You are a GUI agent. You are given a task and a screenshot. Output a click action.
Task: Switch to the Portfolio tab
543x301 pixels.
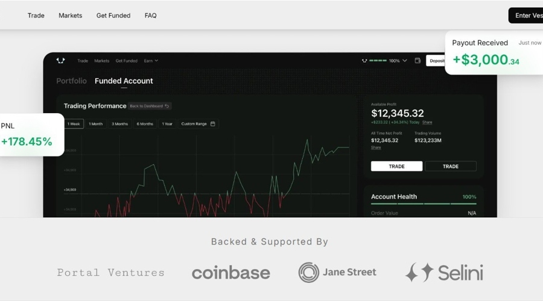pyautogui.click(x=71, y=81)
